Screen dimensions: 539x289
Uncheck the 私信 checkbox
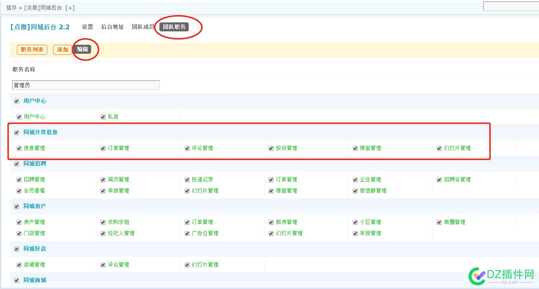coord(103,117)
